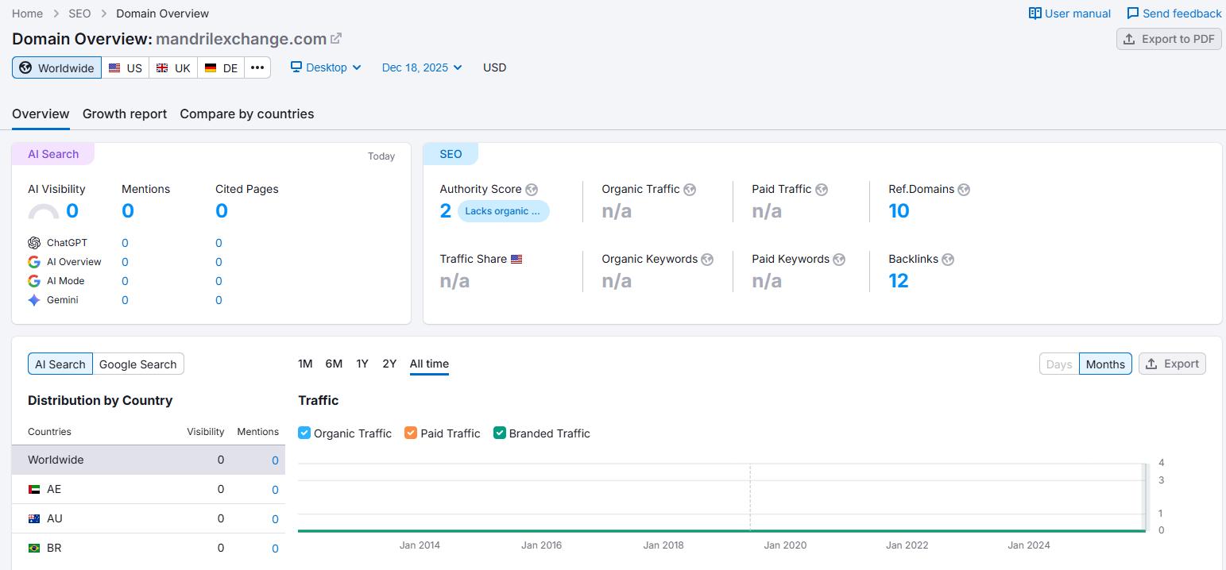The image size is (1226, 570).
Task: Click the US flag icon
Action: (114, 68)
